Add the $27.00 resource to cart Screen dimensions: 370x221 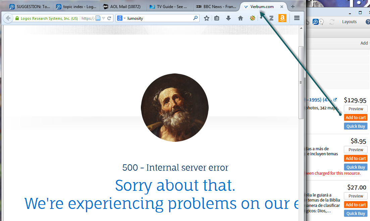(356, 205)
